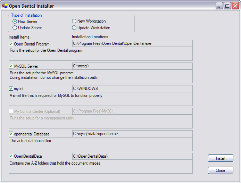Toggle the MySQL Server checkbox
Image resolution: width=241 pixels, height=183 pixels.
11,66
